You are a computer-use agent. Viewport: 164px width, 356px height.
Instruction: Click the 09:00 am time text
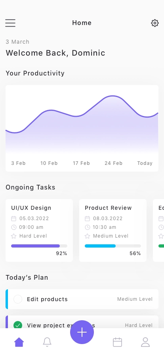pyautogui.click(x=31, y=227)
